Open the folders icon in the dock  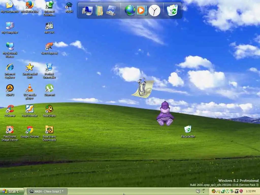[x=99, y=10]
